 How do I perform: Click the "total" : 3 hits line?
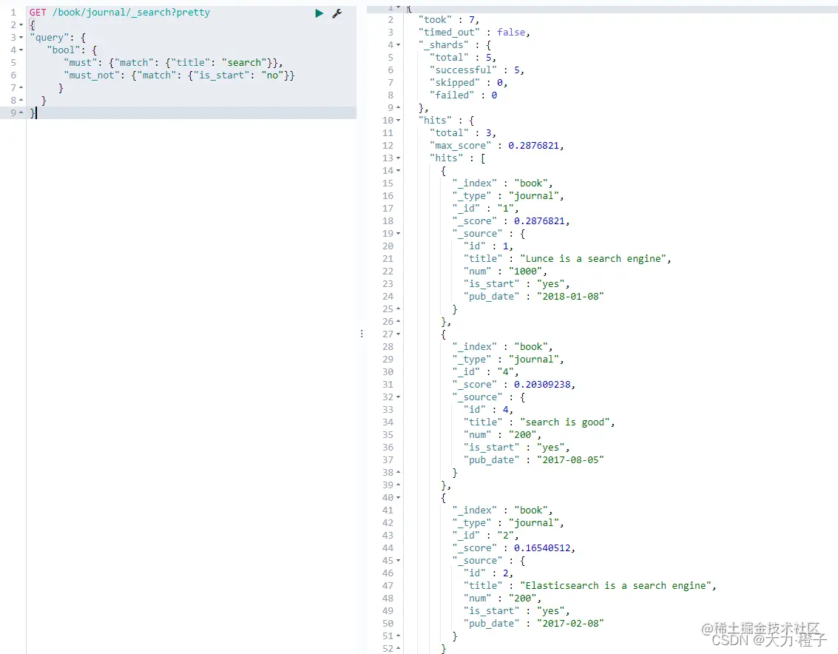pyautogui.click(x=463, y=133)
